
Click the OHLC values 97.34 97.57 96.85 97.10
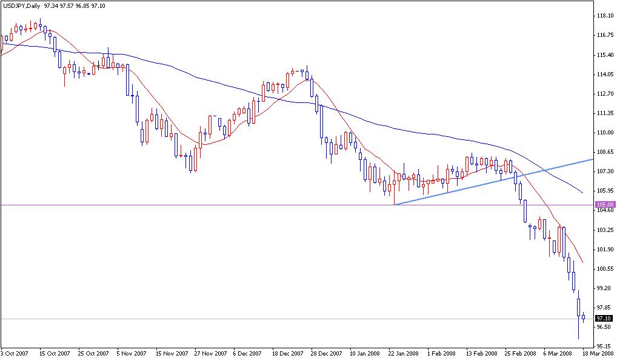coord(75,6)
